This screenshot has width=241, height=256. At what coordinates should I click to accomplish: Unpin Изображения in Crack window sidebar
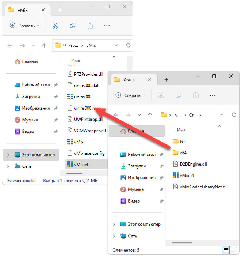(x=162, y=178)
